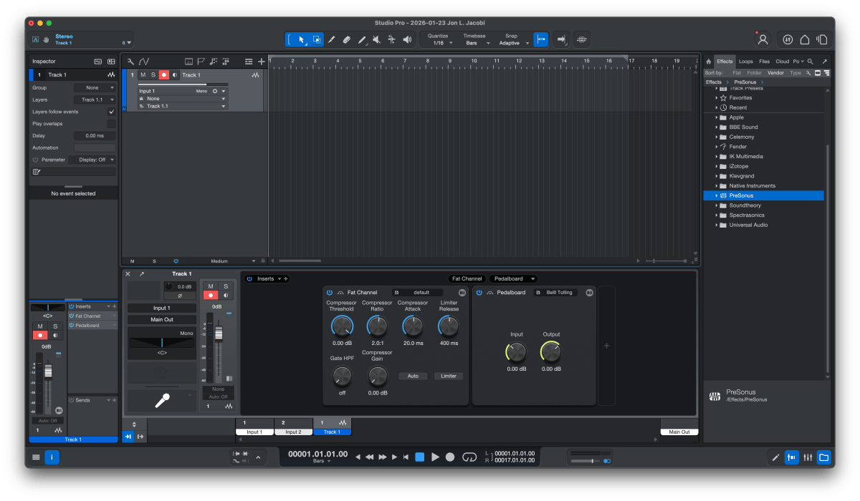This screenshot has height=501, width=860.
Task: Select the Split tool
Action: pyautogui.click(x=332, y=39)
